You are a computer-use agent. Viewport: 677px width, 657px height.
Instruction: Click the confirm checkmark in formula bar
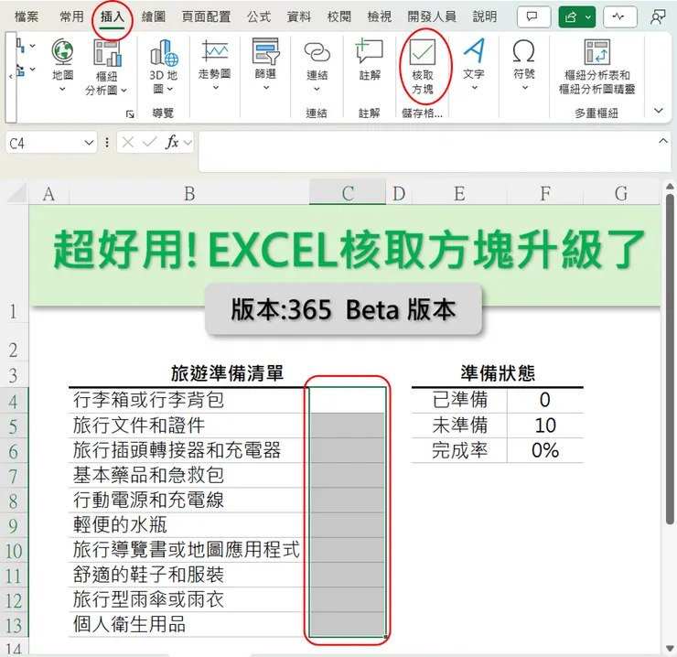[x=149, y=142]
